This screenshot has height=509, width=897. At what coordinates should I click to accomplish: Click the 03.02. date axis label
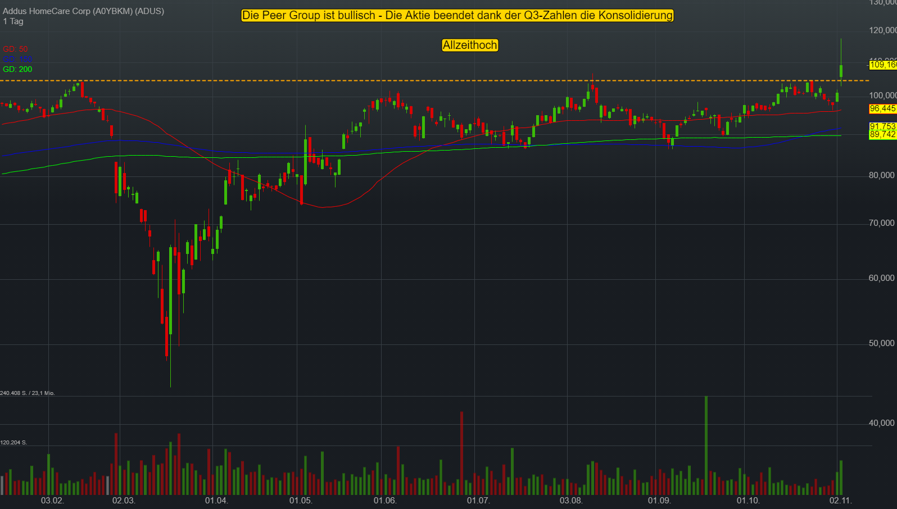tap(52, 501)
